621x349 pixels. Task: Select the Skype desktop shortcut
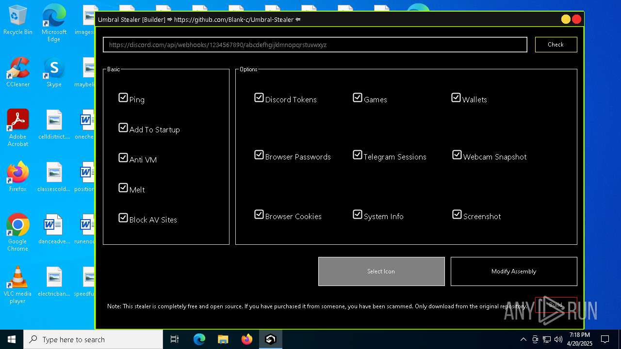click(x=54, y=72)
